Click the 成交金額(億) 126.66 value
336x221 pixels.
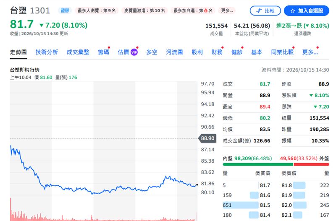[262, 140]
